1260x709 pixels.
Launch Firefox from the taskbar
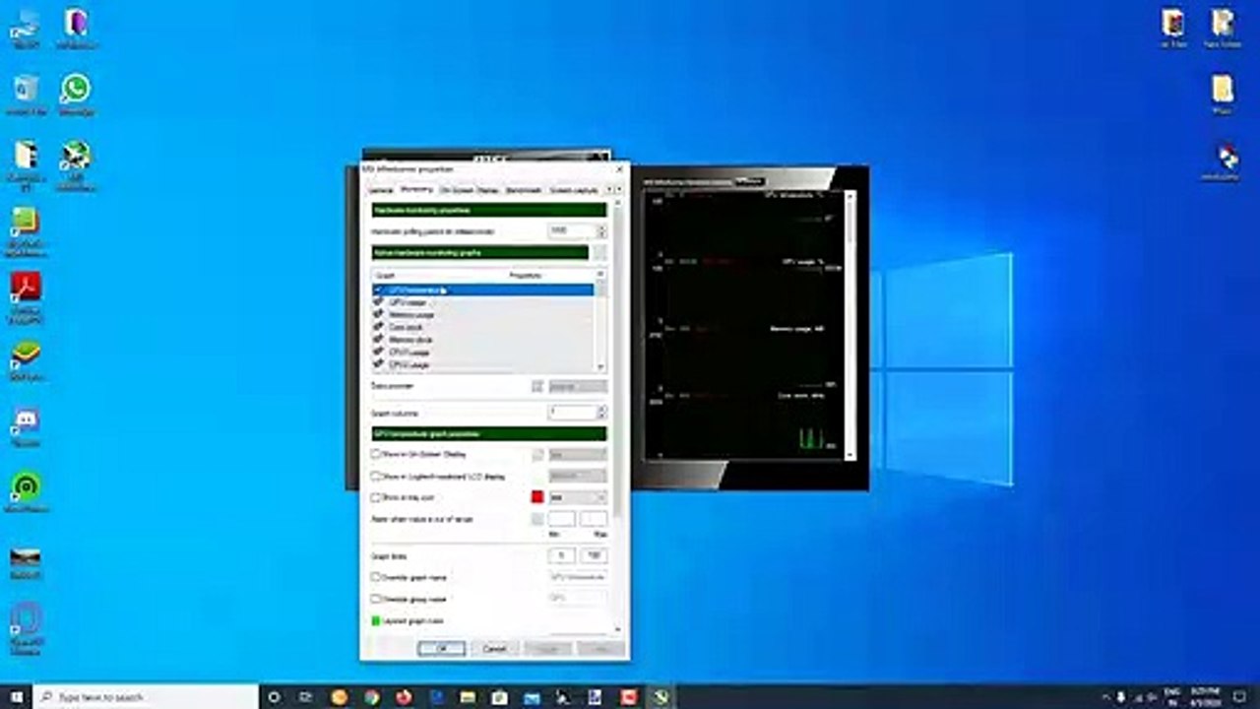click(404, 697)
